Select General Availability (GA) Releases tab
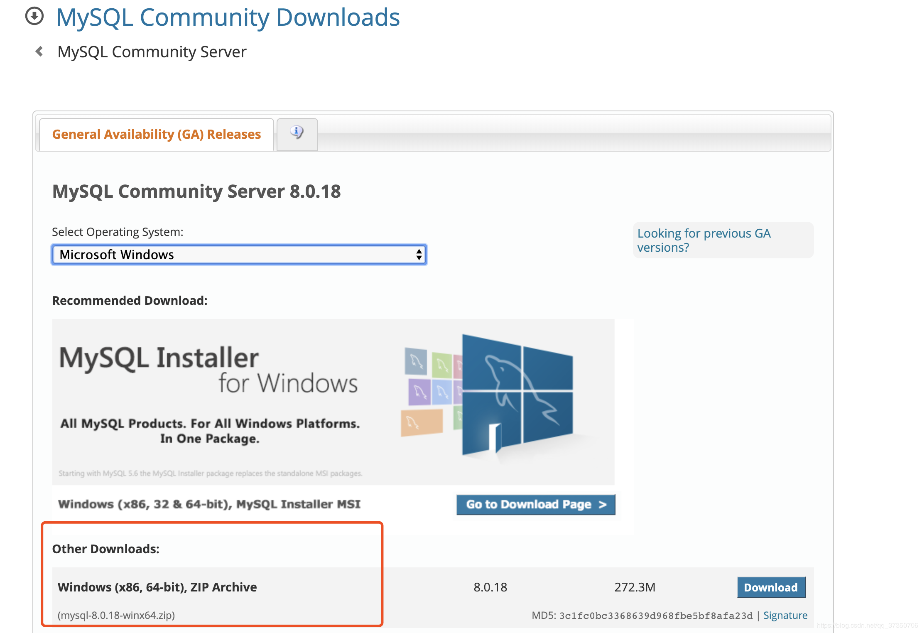The image size is (922, 633). point(156,135)
